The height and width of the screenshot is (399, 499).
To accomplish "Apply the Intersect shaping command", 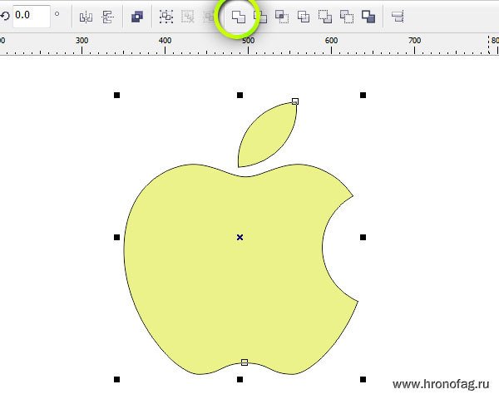I will pos(282,17).
